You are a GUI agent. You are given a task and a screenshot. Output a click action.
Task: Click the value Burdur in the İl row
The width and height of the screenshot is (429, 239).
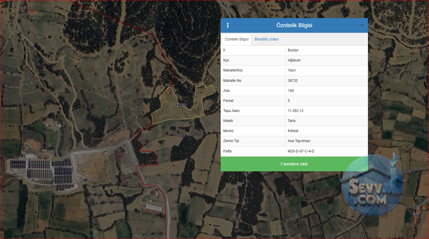[x=293, y=50]
